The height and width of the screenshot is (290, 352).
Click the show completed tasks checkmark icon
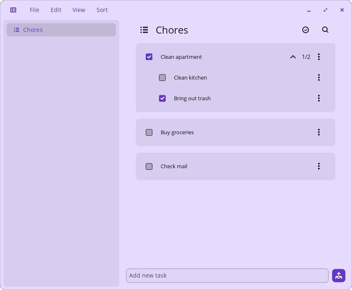point(306,30)
